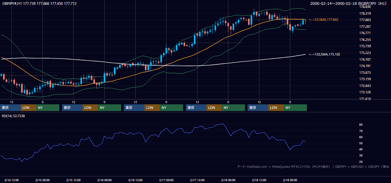
Task: Click the 2/15 12:00 date label
Action: click(x=73, y=180)
